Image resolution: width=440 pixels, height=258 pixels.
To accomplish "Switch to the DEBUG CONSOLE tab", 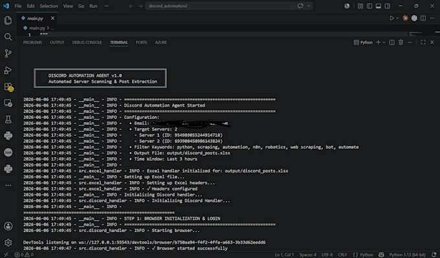I will click(x=87, y=42).
